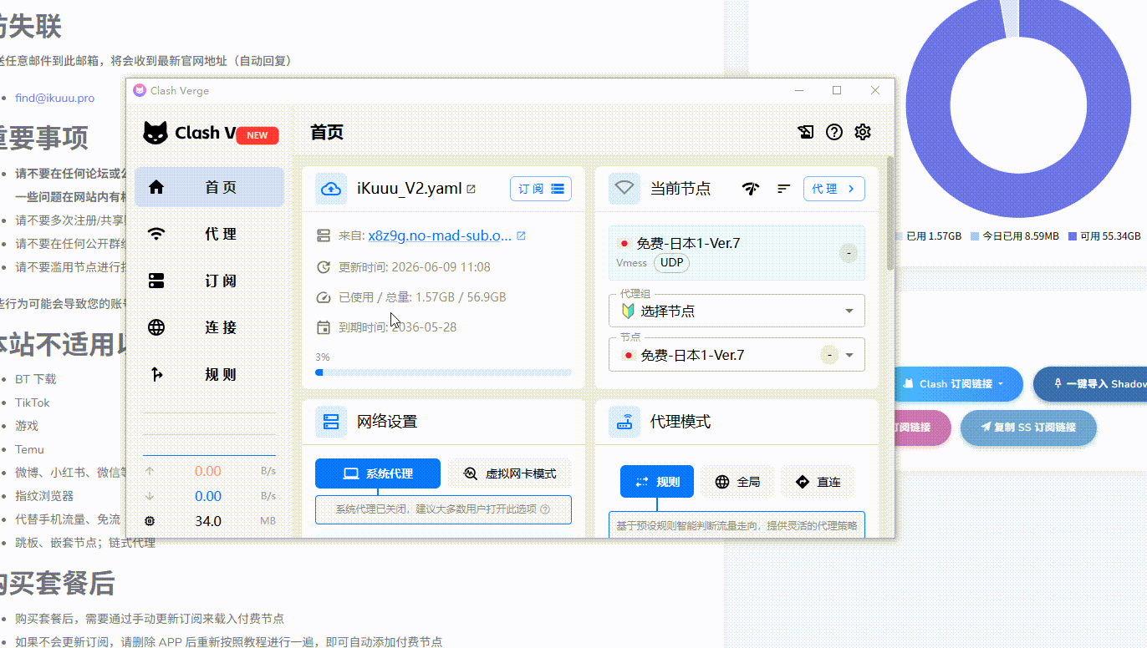The height and width of the screenshot is (648, 1147).
Task: Click the 免费-日本1-Ver.7 current node card
Action: click(x=737, y=252)
